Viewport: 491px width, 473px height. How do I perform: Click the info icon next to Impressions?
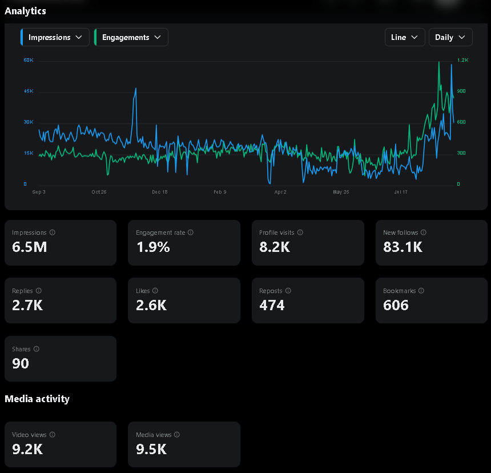pyautogui.click(x=53, y=233)
